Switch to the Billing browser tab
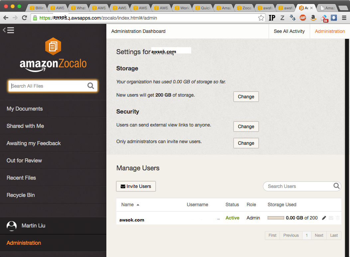 37,8
